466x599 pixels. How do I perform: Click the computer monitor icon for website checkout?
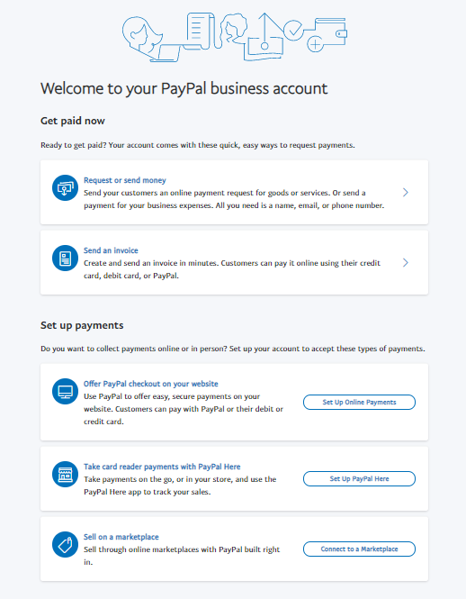[65, 392]
